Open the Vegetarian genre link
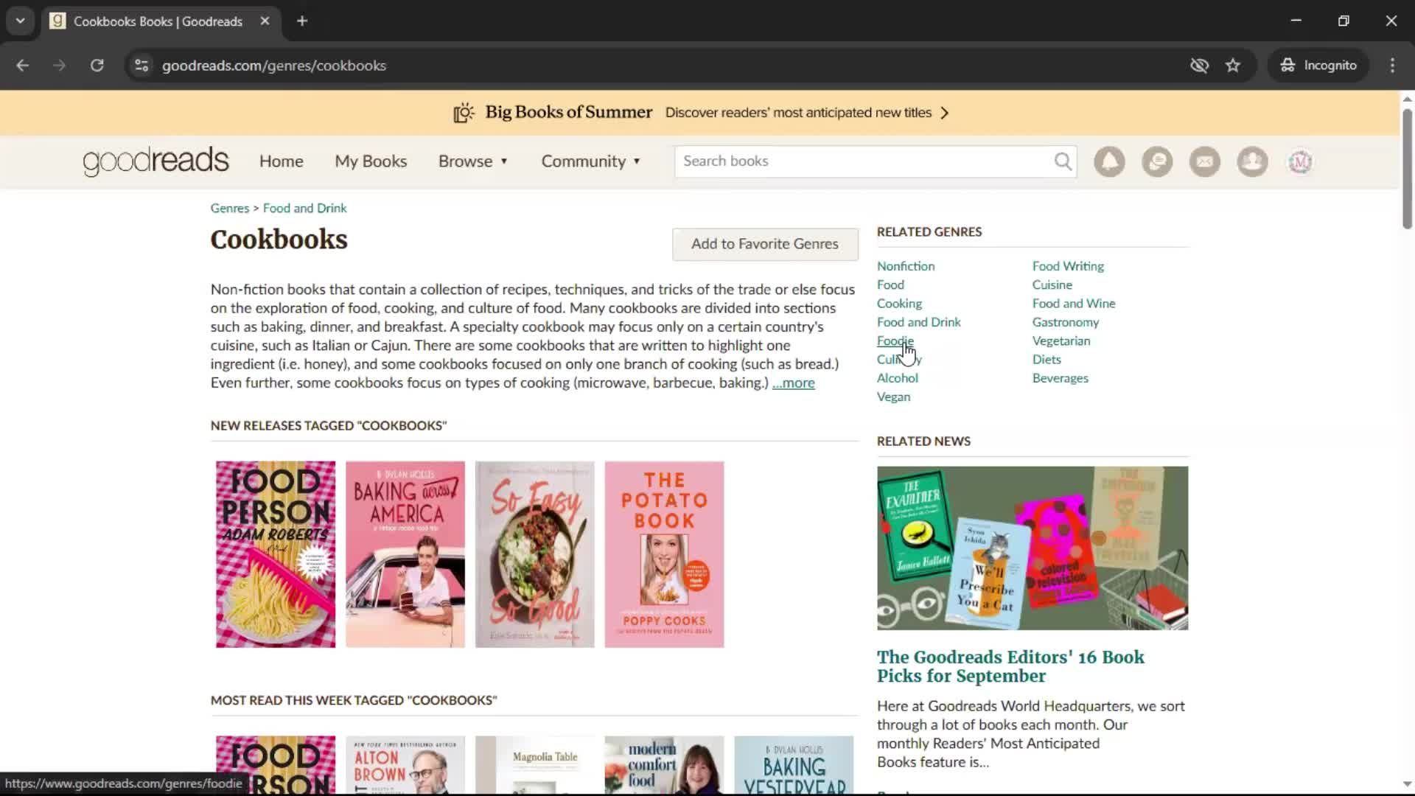1415x796 pixels. 1061,341
